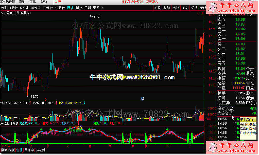Click the 深天马A (日线,前复权) chart title

[15, 13]
